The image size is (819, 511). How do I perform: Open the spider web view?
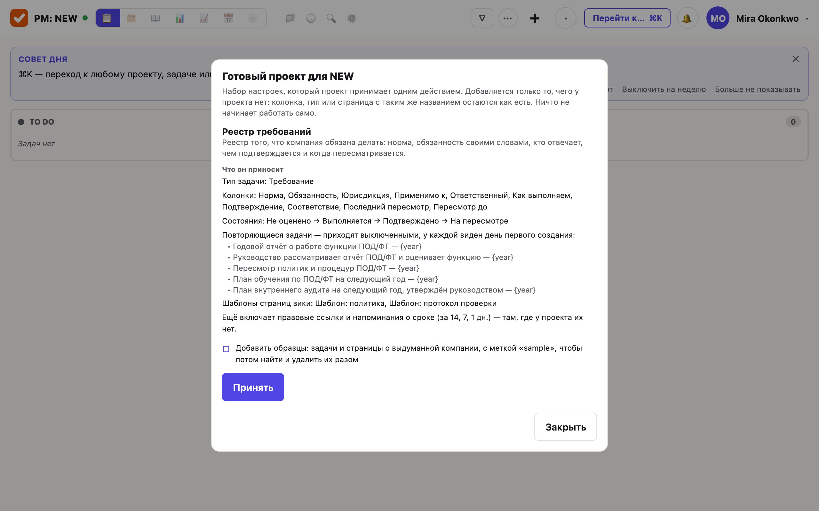click(253, 18)
